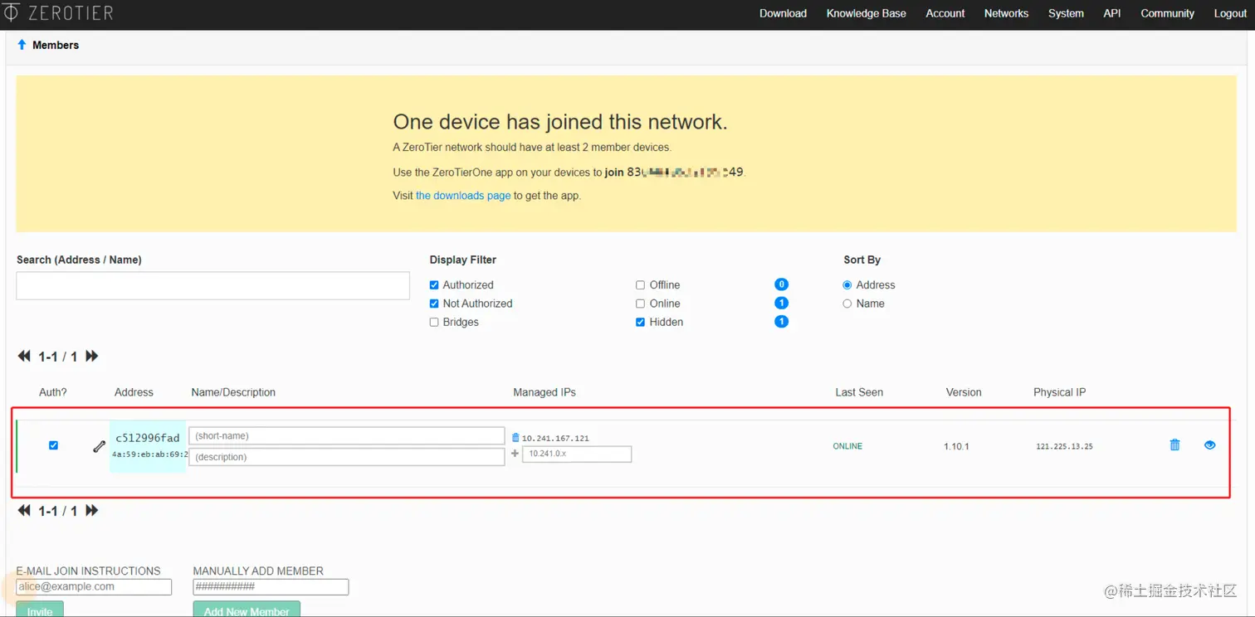The width and height of the screenshot is (1255, 617).
Task: Uncheck the Hidden filter
Action: point(640,322)
